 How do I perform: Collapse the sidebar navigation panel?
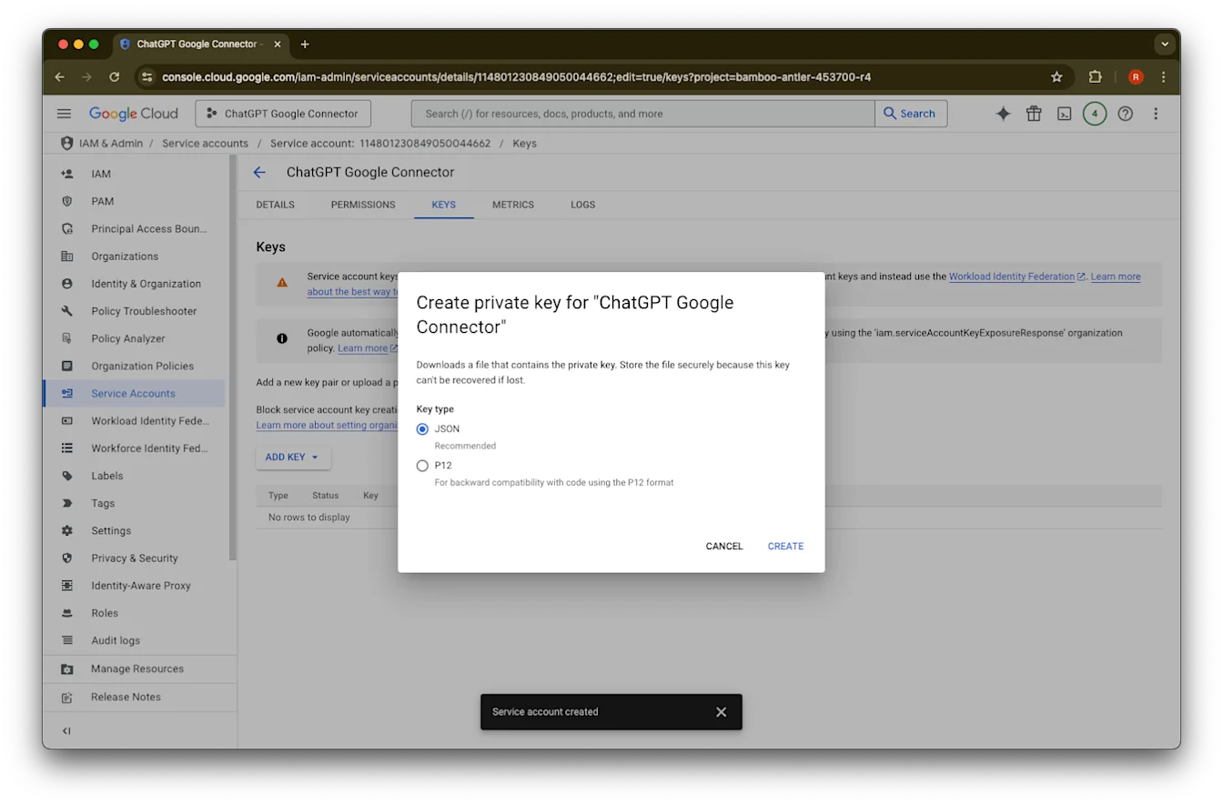coord(66,731)
